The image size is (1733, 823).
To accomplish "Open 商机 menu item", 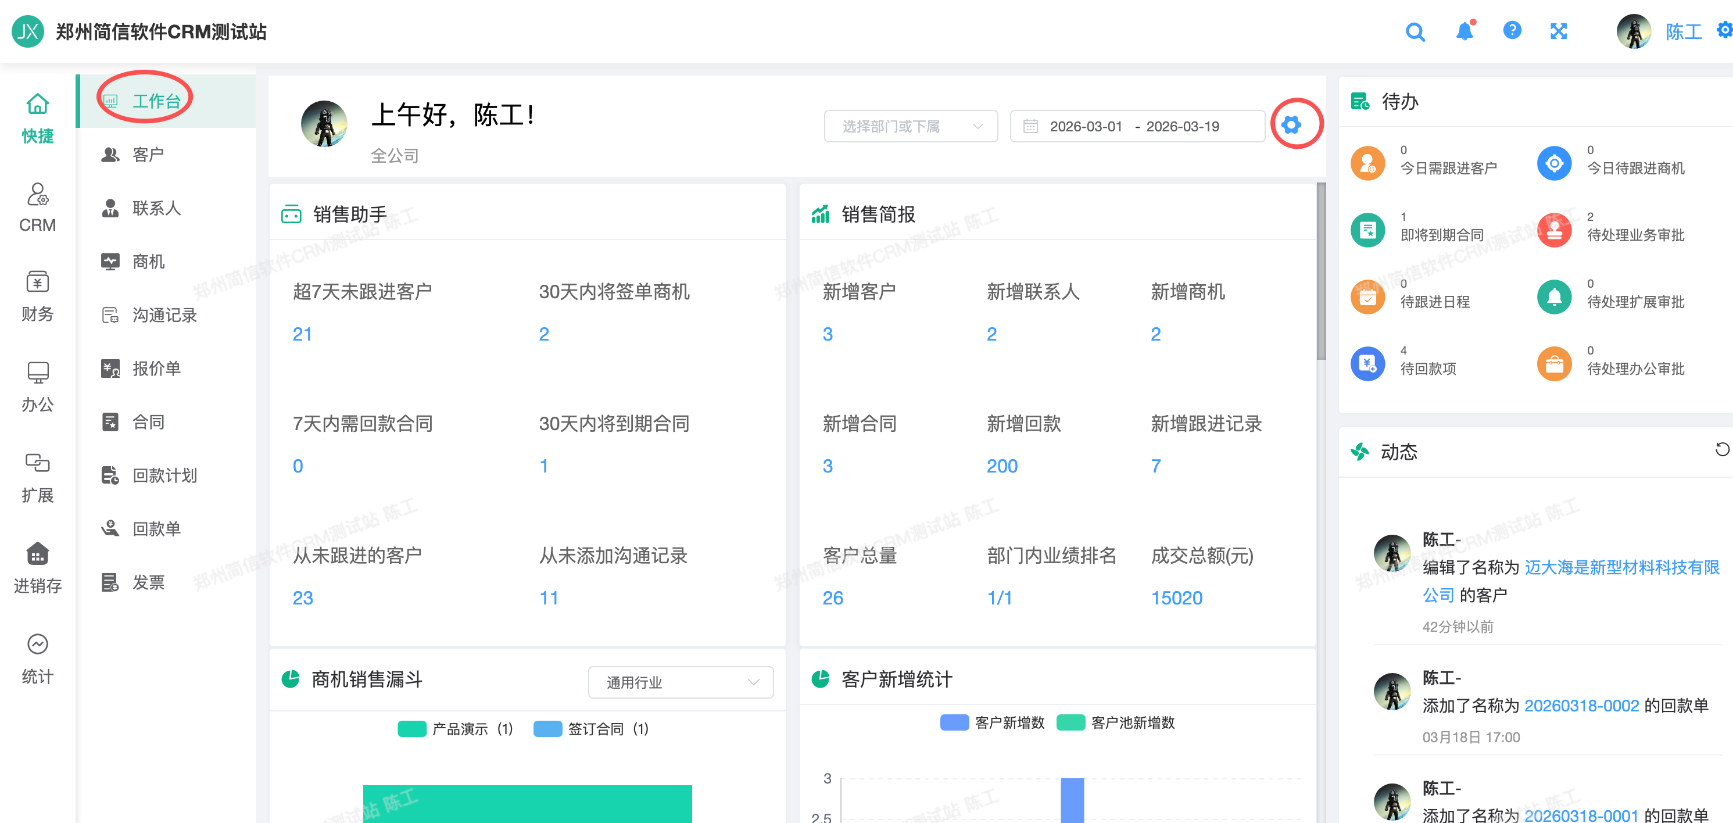I will (166, 261).
